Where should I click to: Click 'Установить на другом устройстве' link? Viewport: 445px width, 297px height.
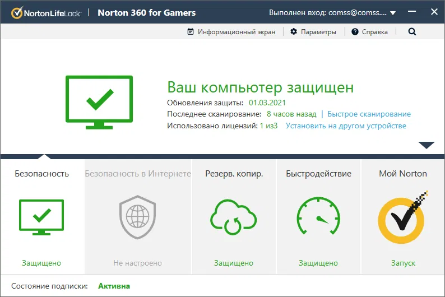346,126
